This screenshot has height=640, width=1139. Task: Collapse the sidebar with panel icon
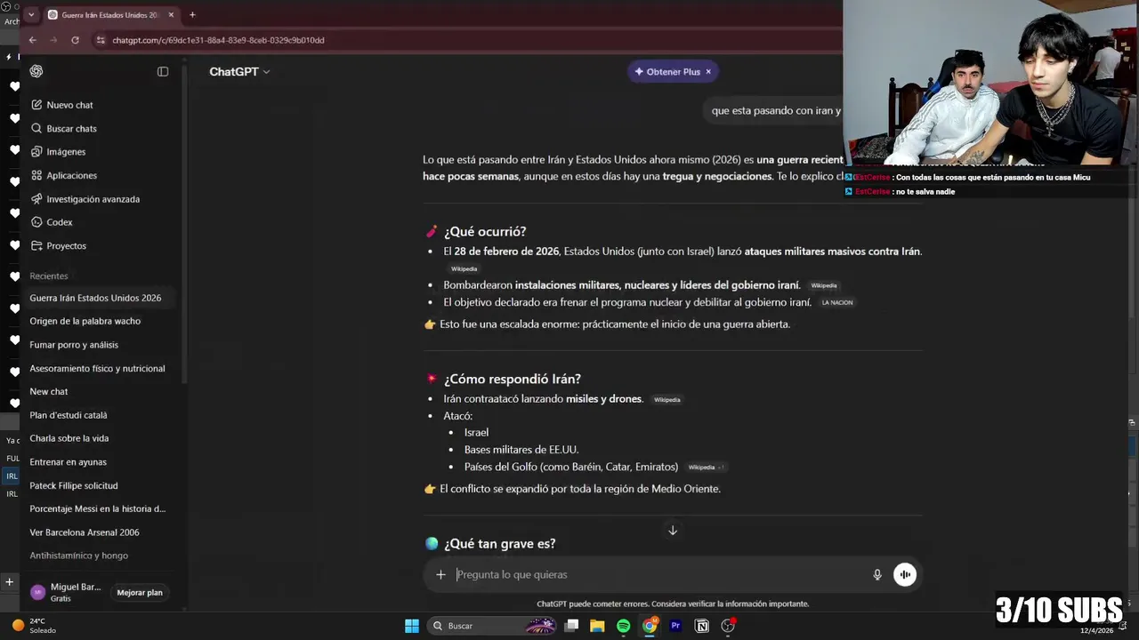pos(163,71)
